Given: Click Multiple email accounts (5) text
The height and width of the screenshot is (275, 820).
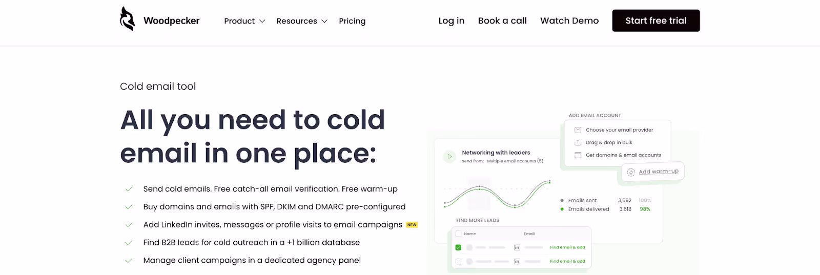Looking at the screenshot, I should tap(515, 161).
